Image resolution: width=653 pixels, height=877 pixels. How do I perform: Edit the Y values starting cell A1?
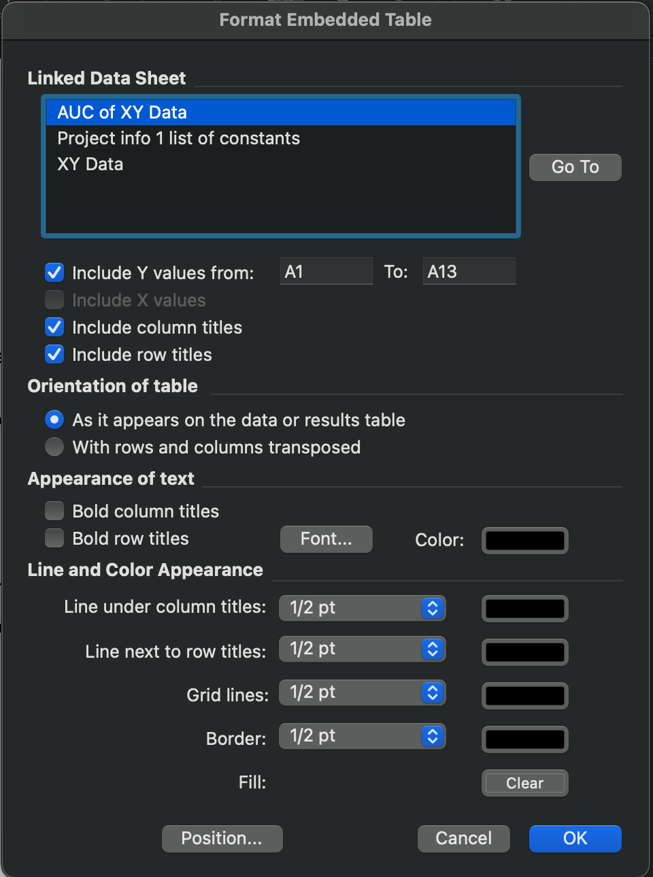[x=326, y=270]
